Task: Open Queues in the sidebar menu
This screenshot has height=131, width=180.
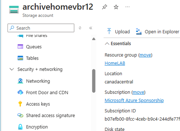Action: (x=34, y=47)
